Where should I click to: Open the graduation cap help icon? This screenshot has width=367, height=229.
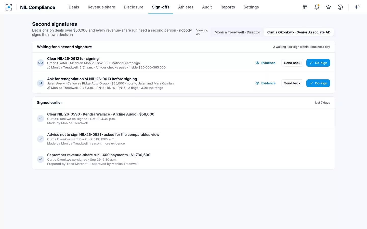tap(329, 7)
